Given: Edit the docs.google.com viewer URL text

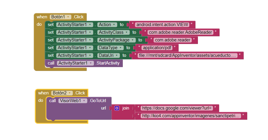Looking at the screenshot, I should coord(177,108).
